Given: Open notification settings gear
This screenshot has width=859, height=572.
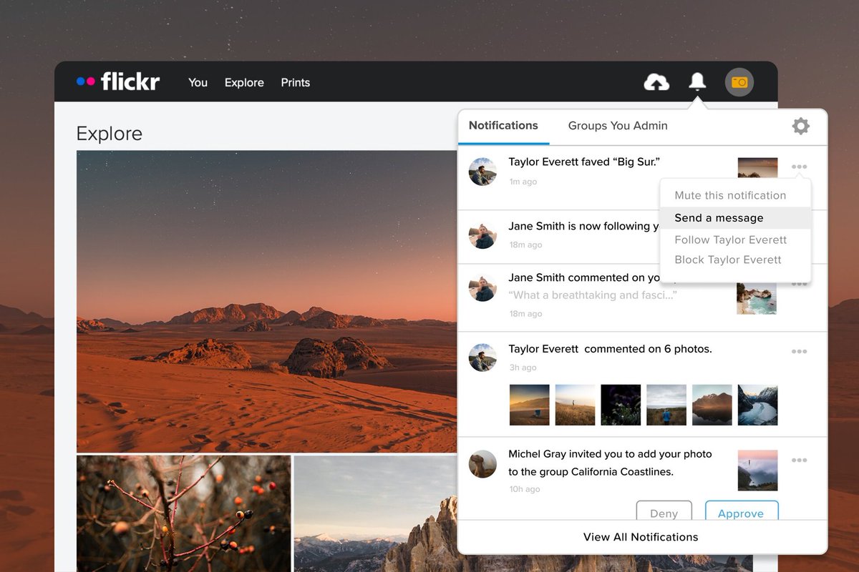Looking at the screenshot, I should [800, 126].
